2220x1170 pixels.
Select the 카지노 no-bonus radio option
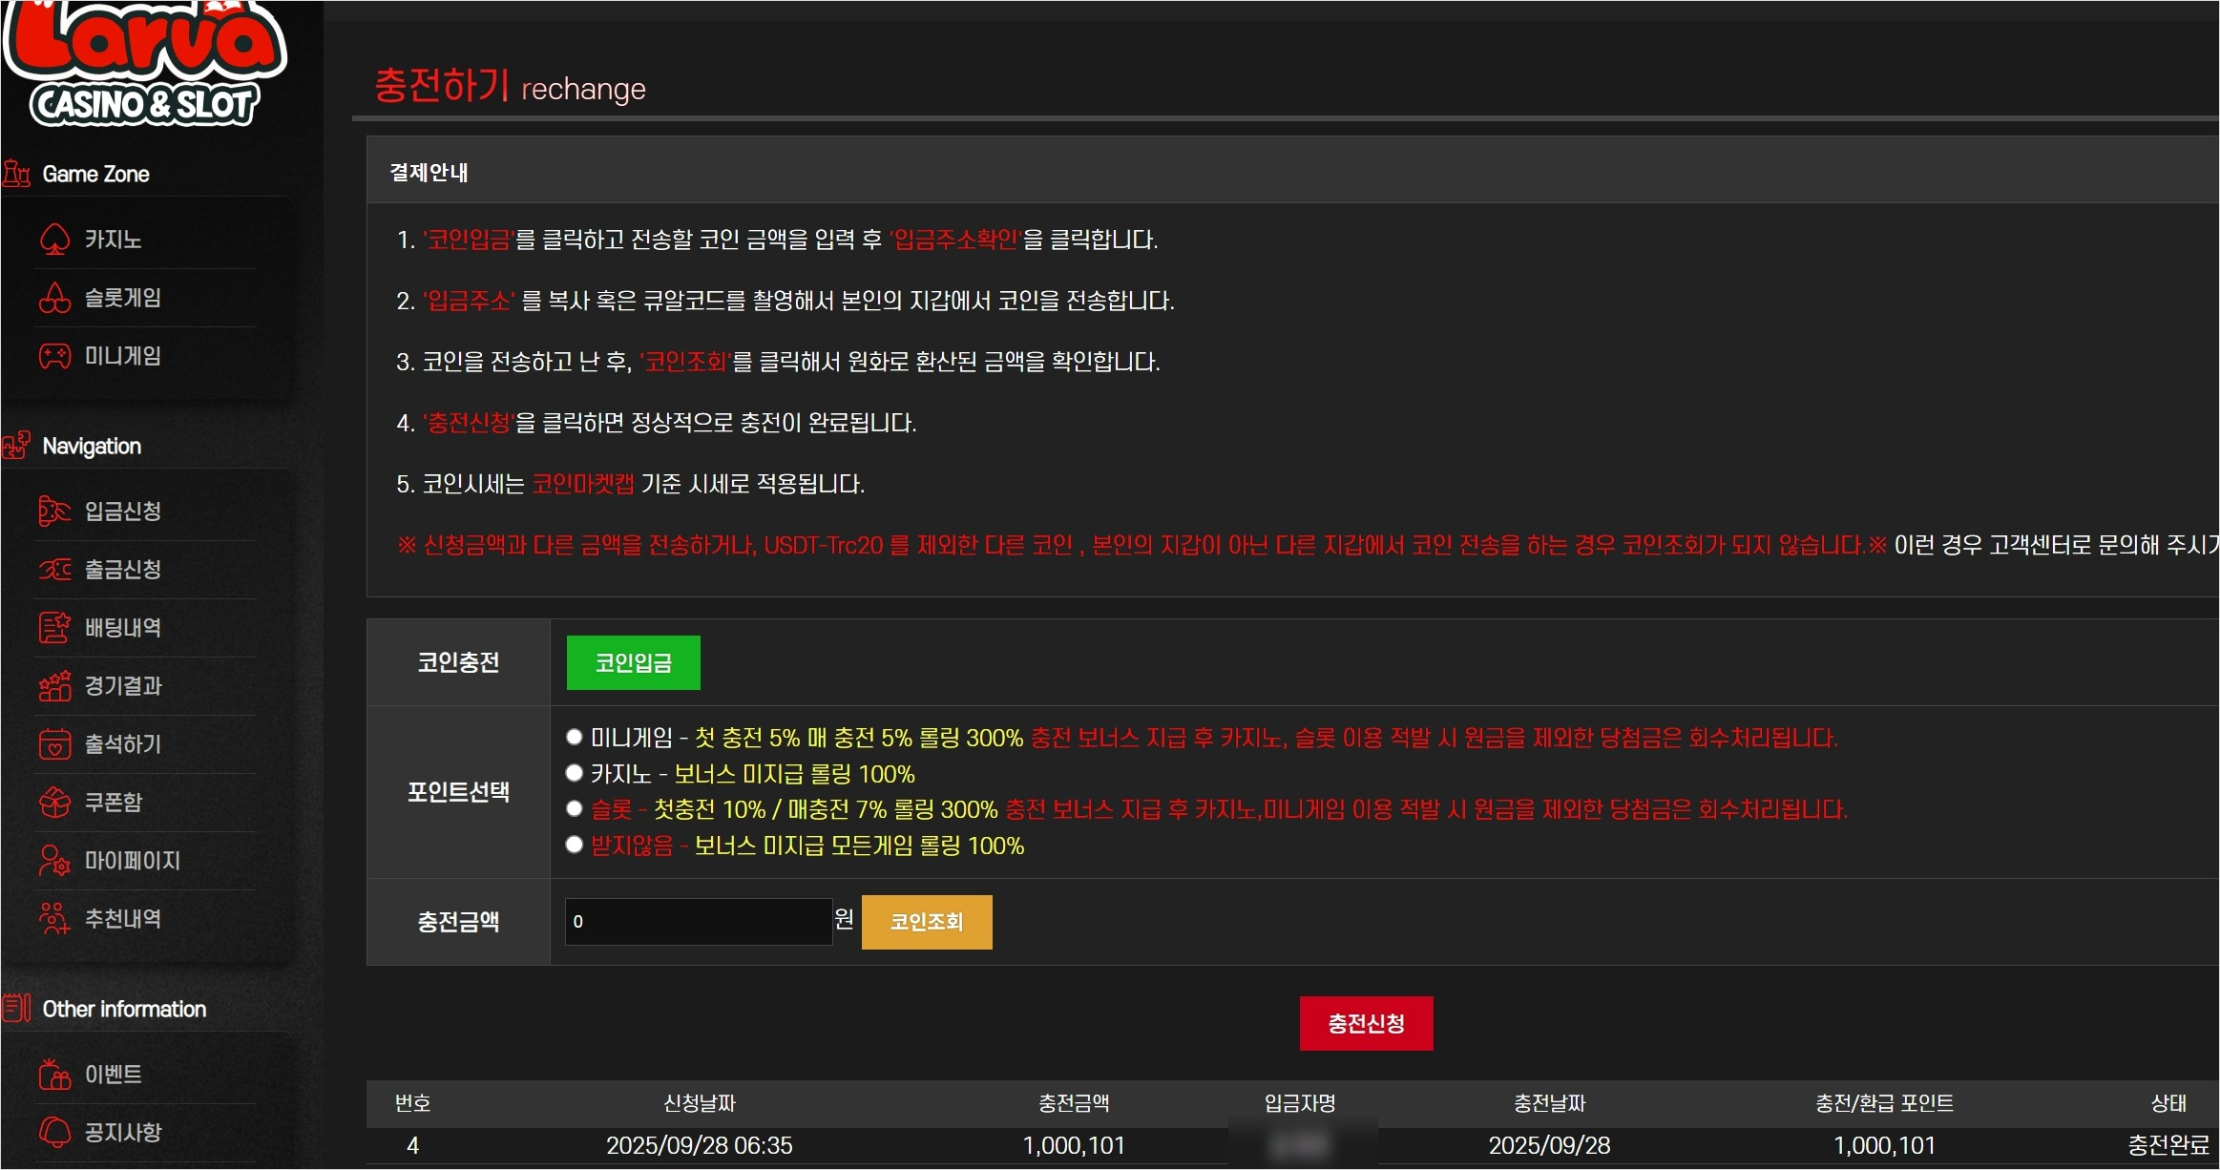[574, 773]
